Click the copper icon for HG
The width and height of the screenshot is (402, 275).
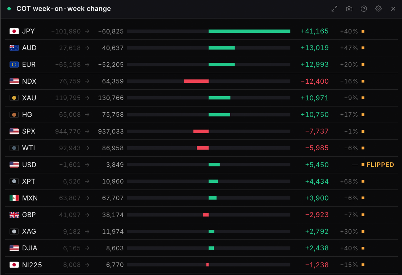coord(14,115)
